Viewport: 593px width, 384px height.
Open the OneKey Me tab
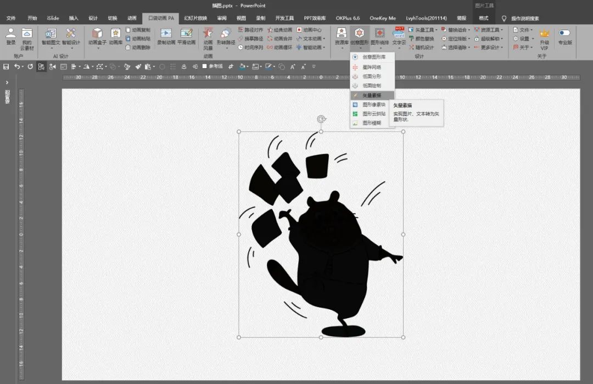click(x=383, y=18)
